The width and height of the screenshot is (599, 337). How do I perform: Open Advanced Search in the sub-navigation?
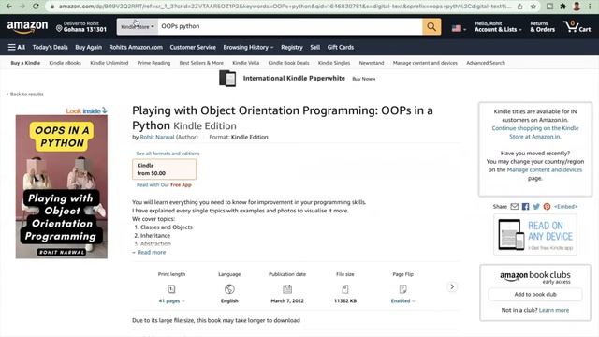[486, 63]
